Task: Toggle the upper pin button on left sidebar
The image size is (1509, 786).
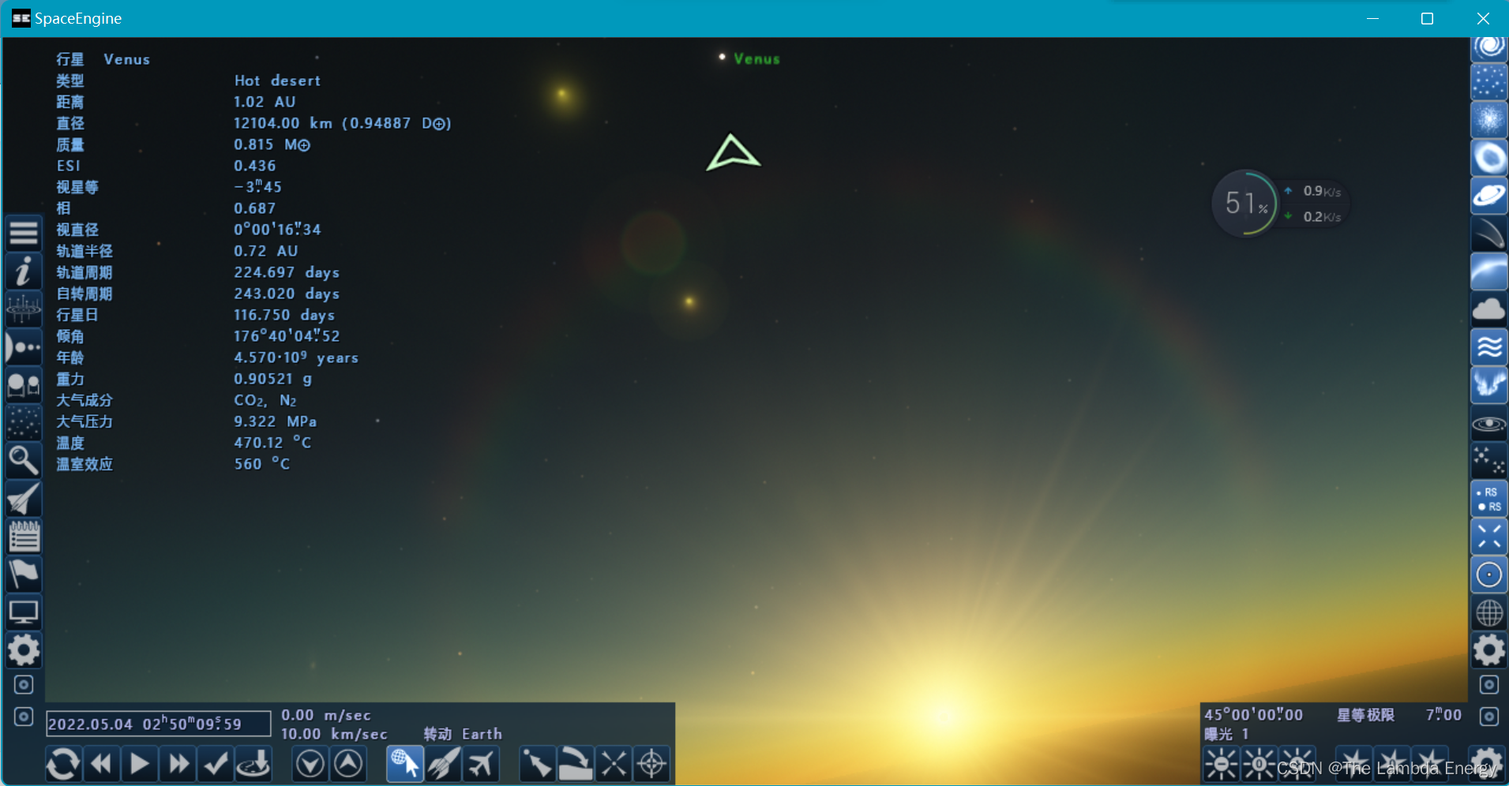Action: click(24, 685)
